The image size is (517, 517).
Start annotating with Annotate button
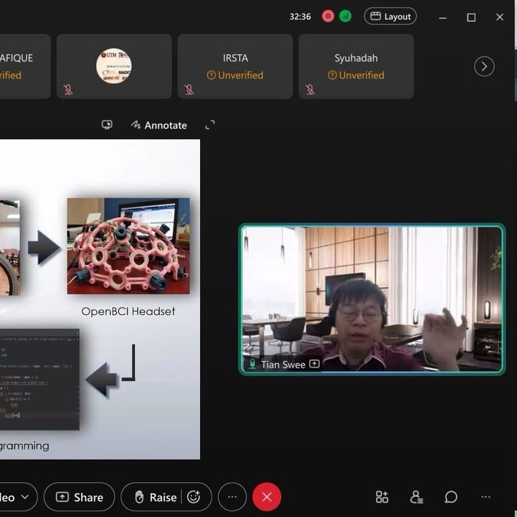pyautogui.click(x=159, y=125)
